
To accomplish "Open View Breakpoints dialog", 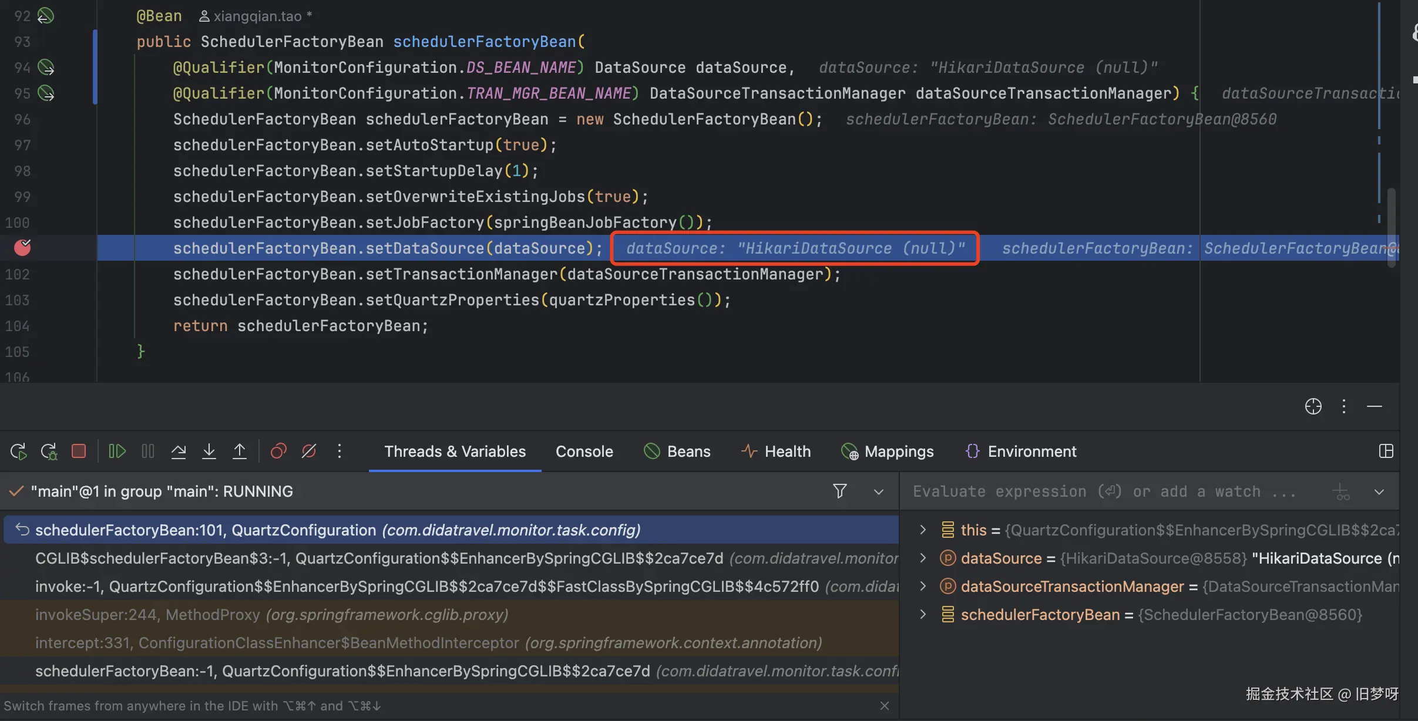I will coord(278,451).
